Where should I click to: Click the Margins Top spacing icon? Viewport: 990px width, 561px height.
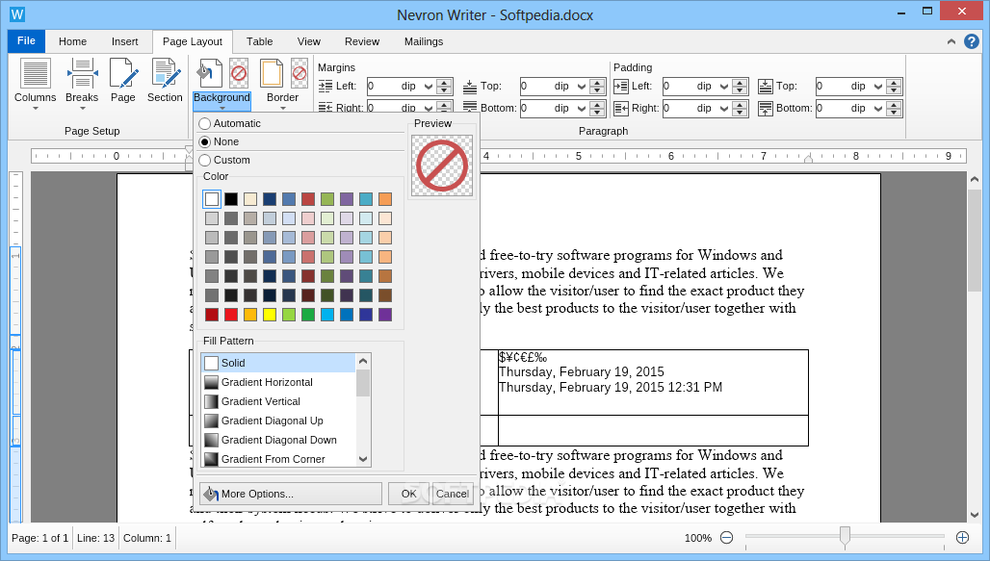(470, 87)
